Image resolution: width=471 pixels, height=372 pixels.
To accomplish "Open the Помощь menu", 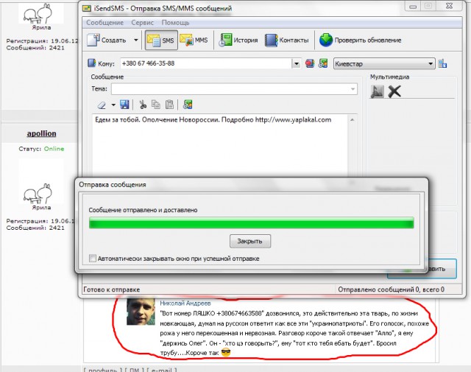I will [175, 23].
